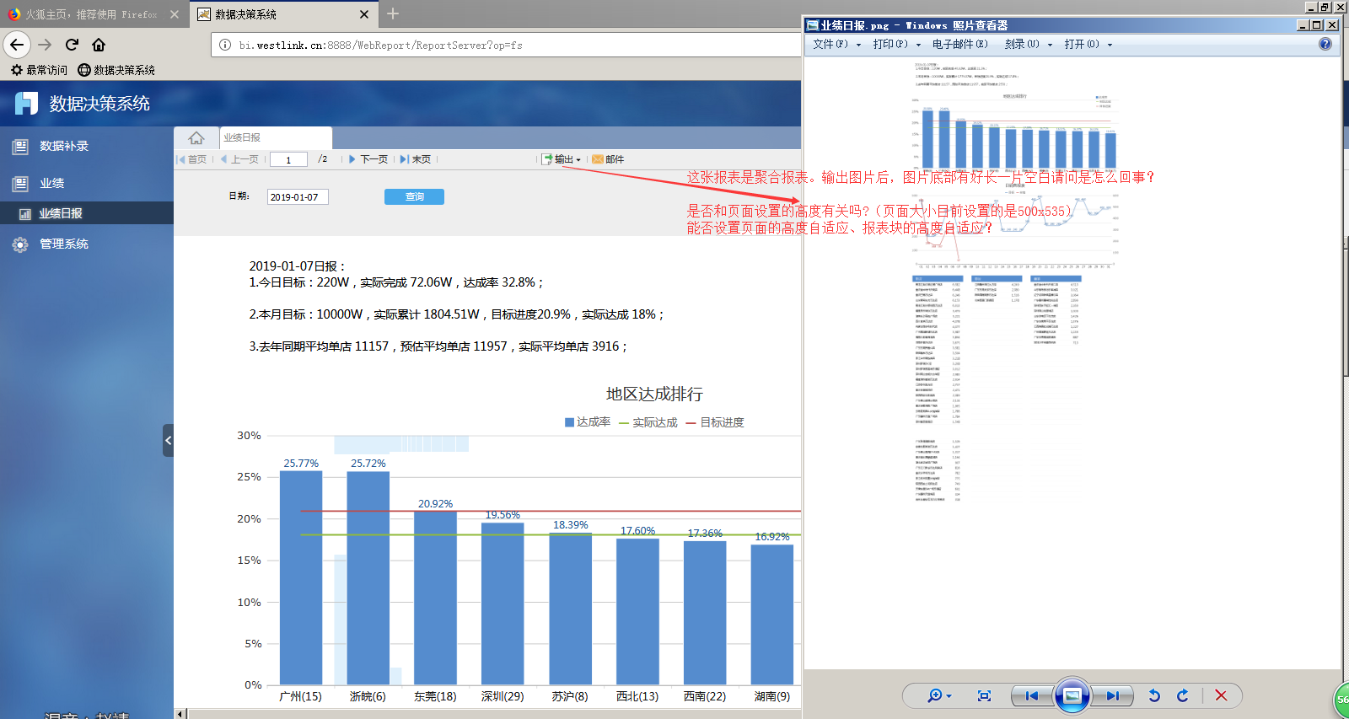Open photo viewer help icon

point(1325,44)
